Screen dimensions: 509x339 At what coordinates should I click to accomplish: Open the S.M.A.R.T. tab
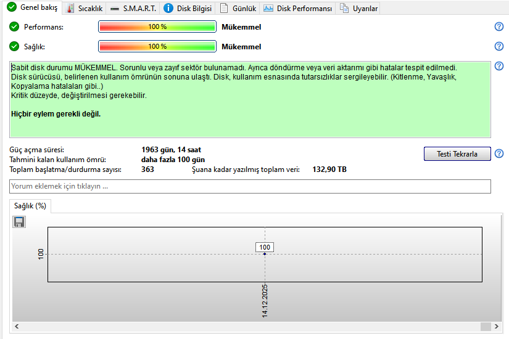[133, 9]
